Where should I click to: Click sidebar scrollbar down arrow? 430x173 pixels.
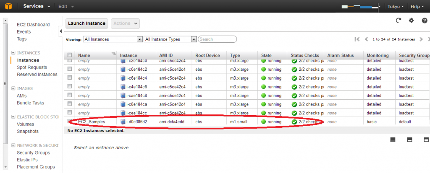pyautogui.click(x=6, y=167)
